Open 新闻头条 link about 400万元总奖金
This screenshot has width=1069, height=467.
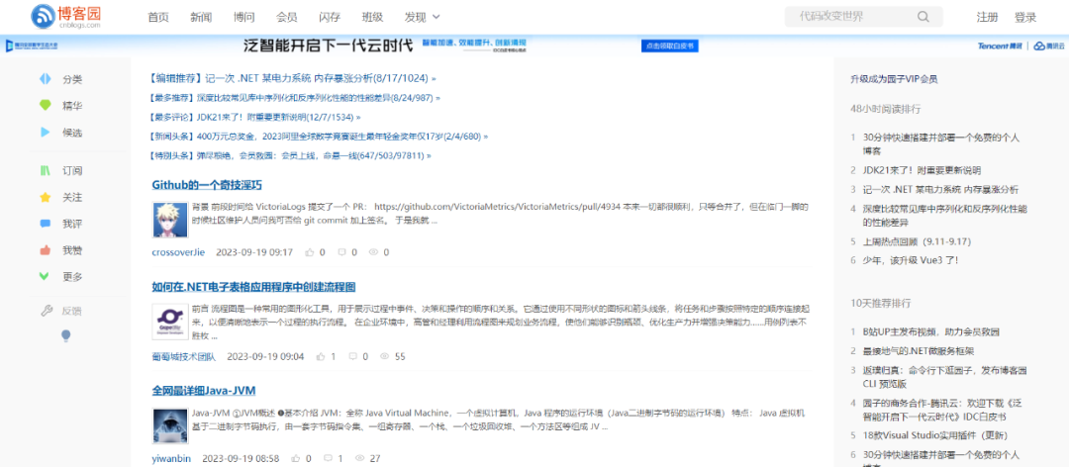tap(319, 137)
